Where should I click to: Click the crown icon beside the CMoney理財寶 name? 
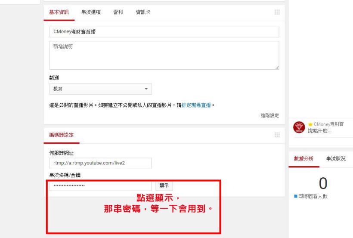click(310, 124)
